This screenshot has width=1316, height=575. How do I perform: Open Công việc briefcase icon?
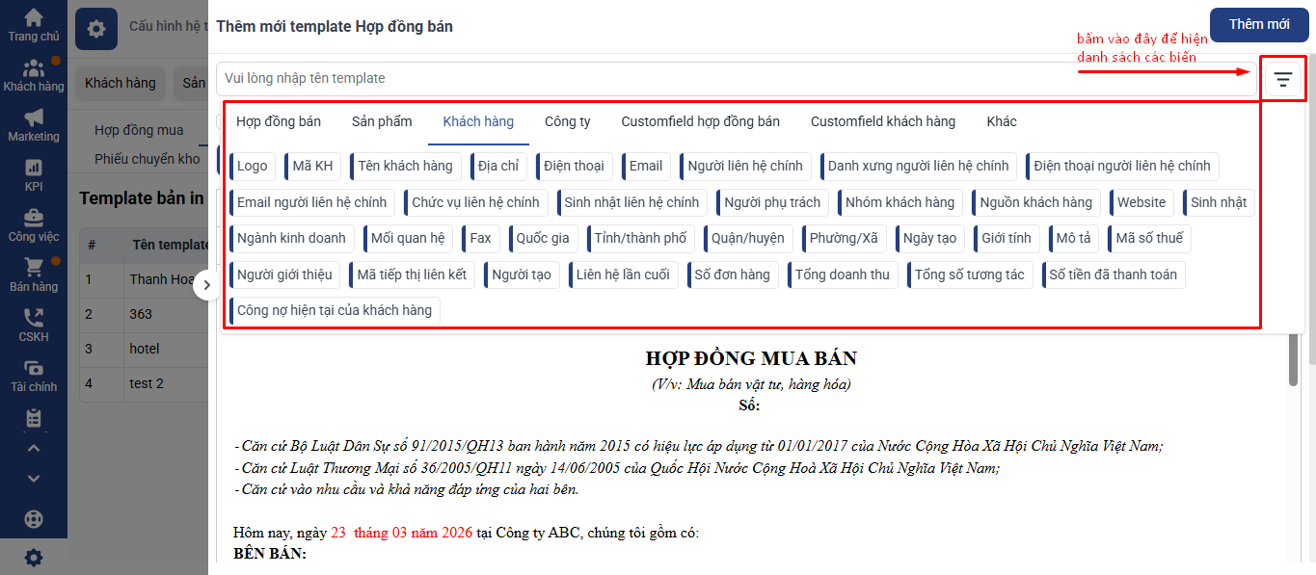[34, 218]
